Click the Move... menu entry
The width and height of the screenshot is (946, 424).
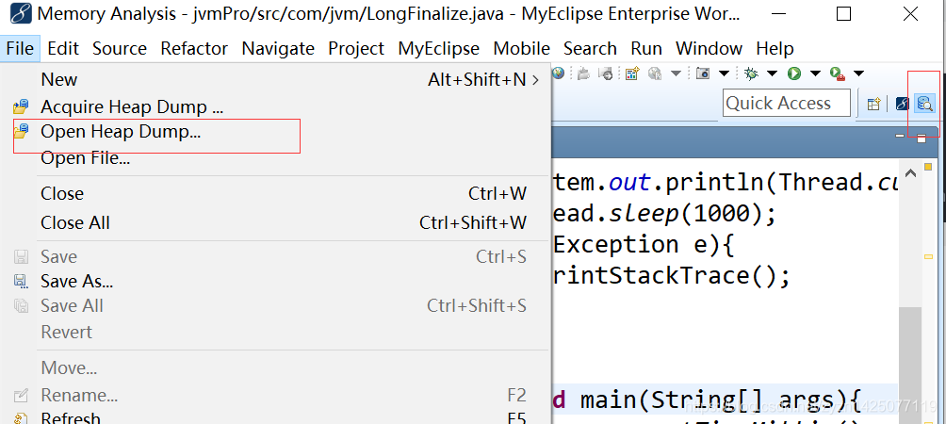[x=276, y=367]
